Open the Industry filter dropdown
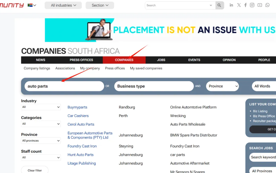276x173 pixels. [41, 107]
